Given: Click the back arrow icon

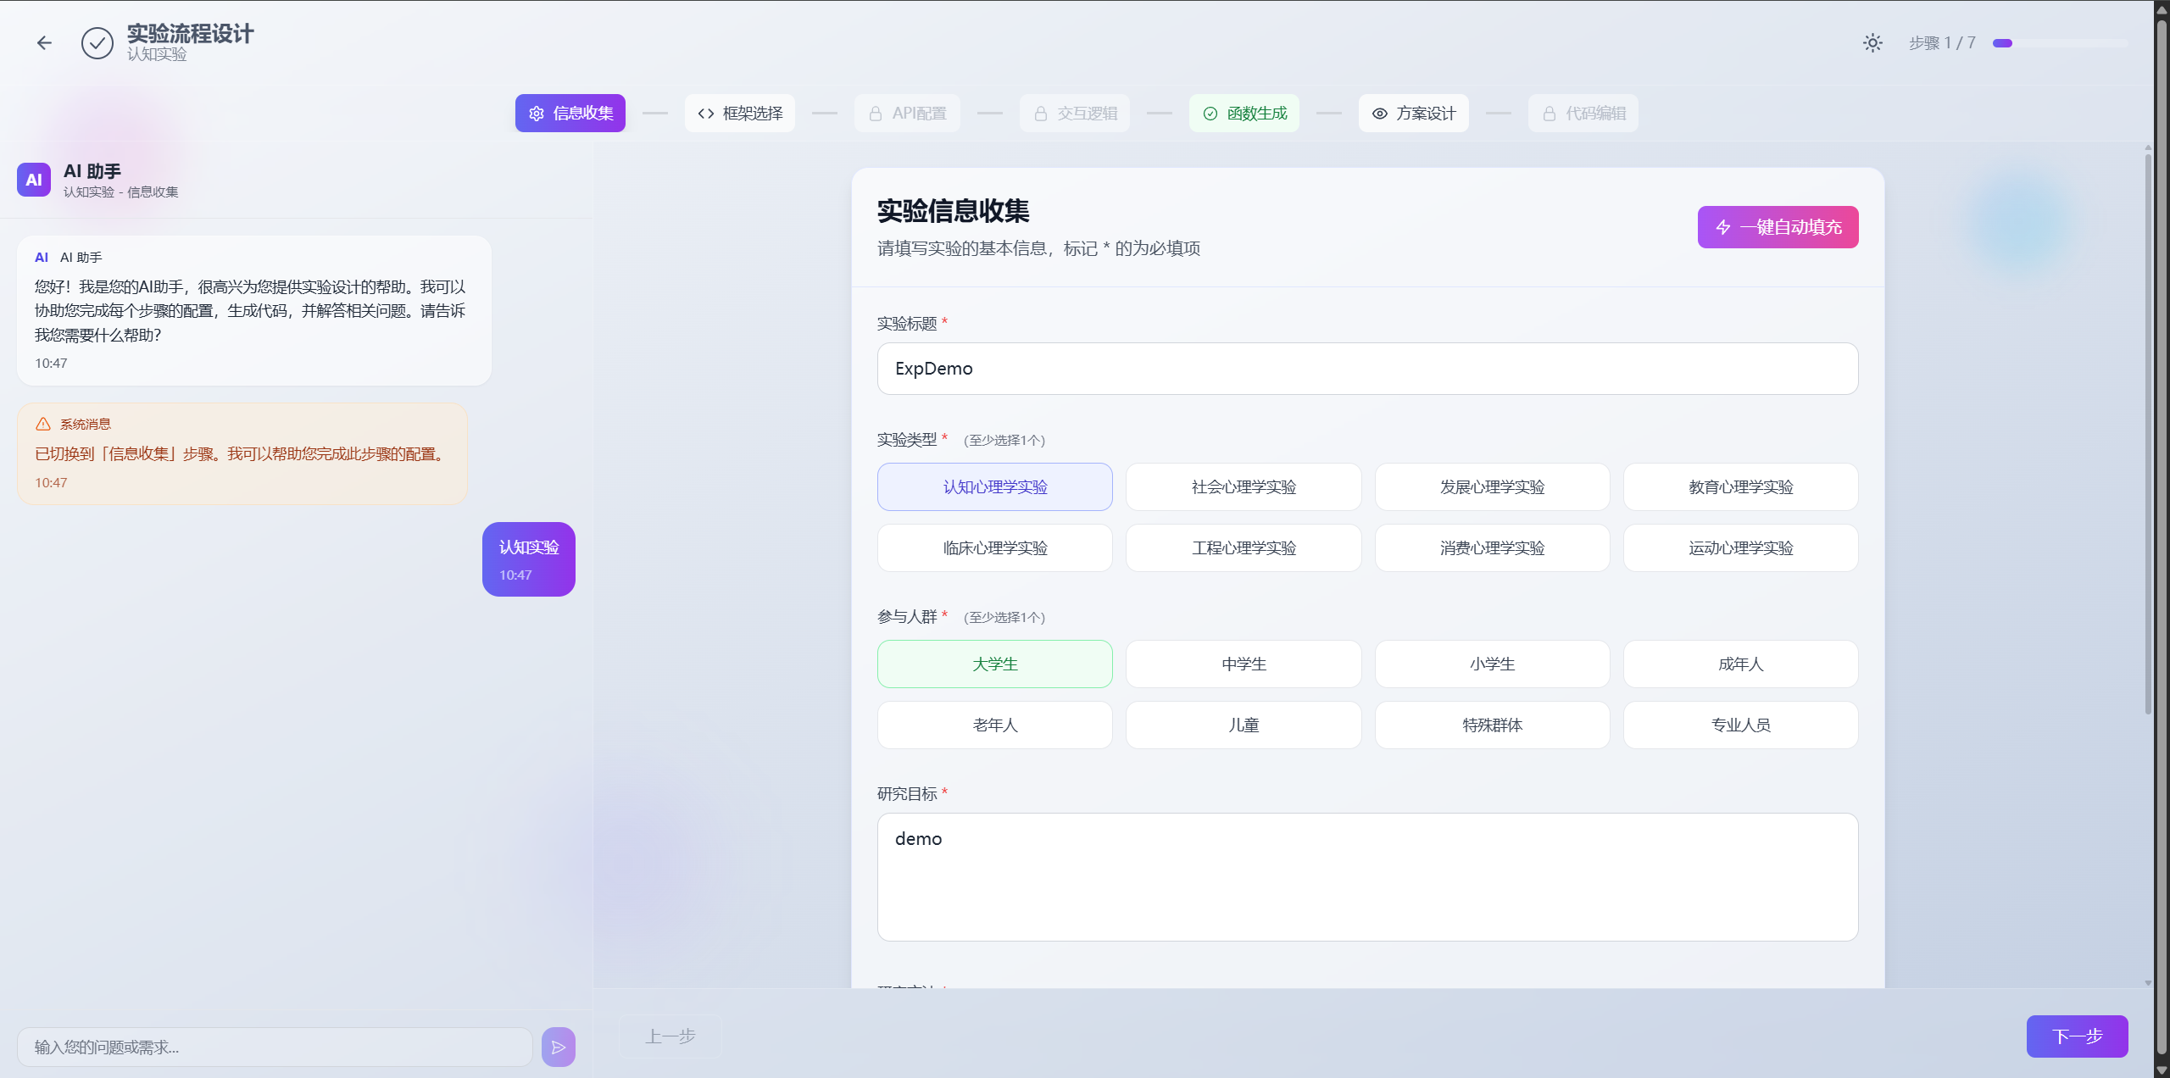Looking at the screenshot, I should [44, 42].
